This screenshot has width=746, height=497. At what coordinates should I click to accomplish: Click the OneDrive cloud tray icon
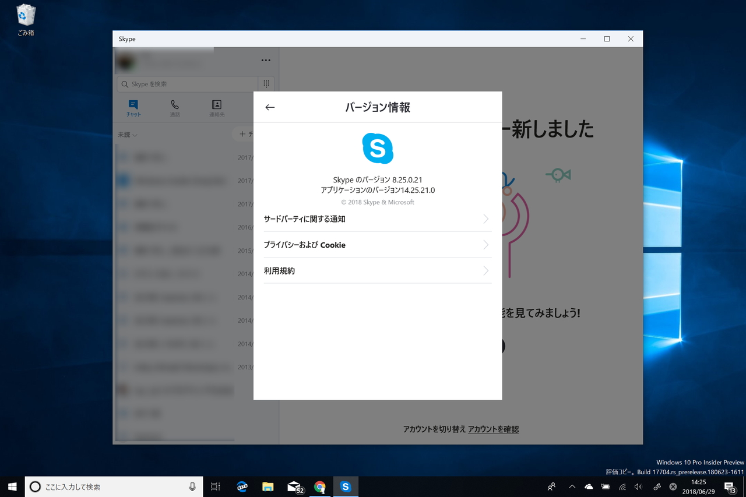[x=589, y=487]
